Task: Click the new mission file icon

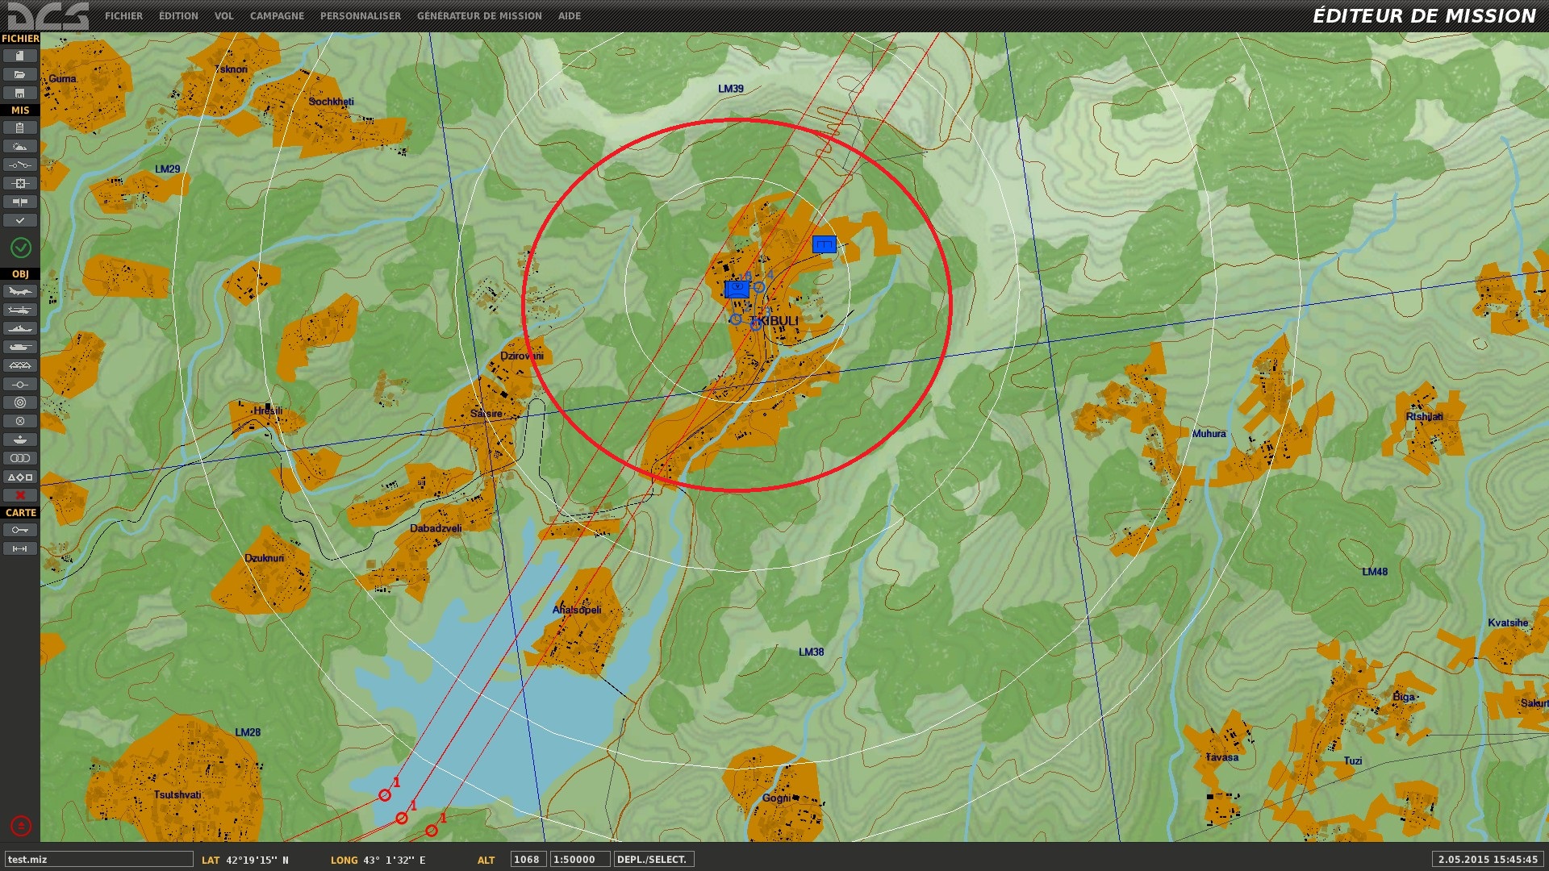Action: pos(20,56)
